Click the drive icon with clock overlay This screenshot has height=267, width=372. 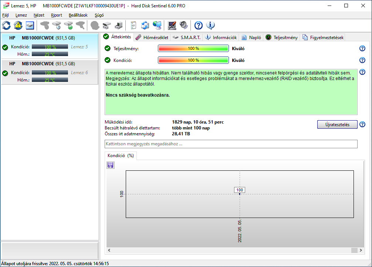coord(57,25)
